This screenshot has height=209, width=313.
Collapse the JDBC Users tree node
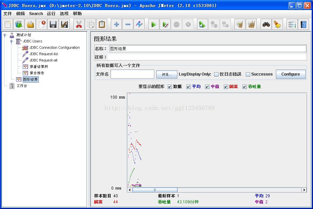(11, 41)
